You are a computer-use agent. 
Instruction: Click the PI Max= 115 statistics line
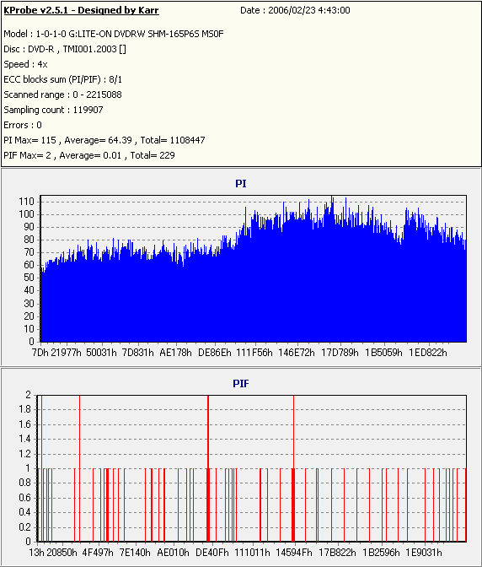104,140
